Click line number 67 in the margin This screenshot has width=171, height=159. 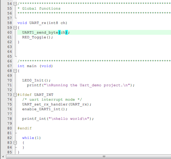pos(10,66)
